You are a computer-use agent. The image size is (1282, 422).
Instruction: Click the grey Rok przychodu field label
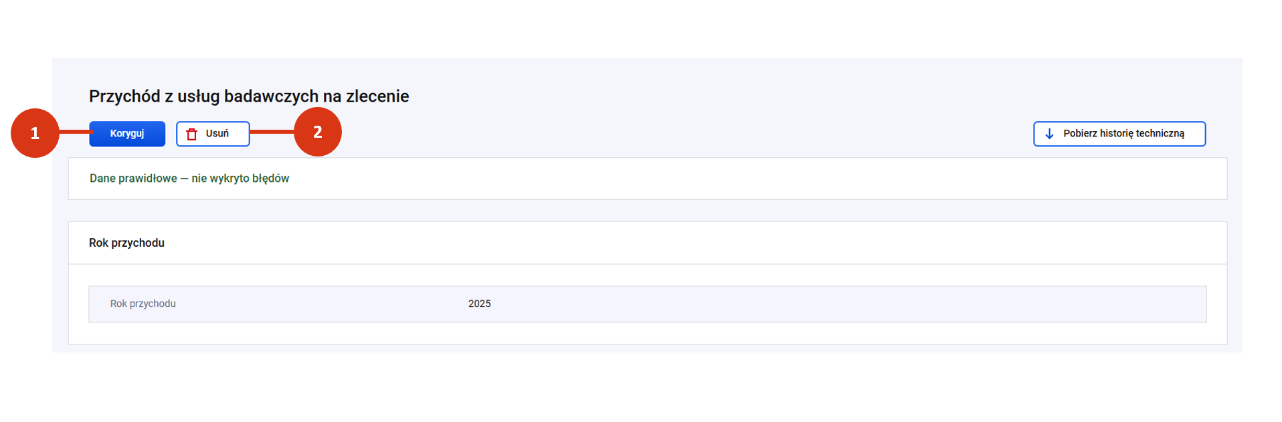(143, 304)
